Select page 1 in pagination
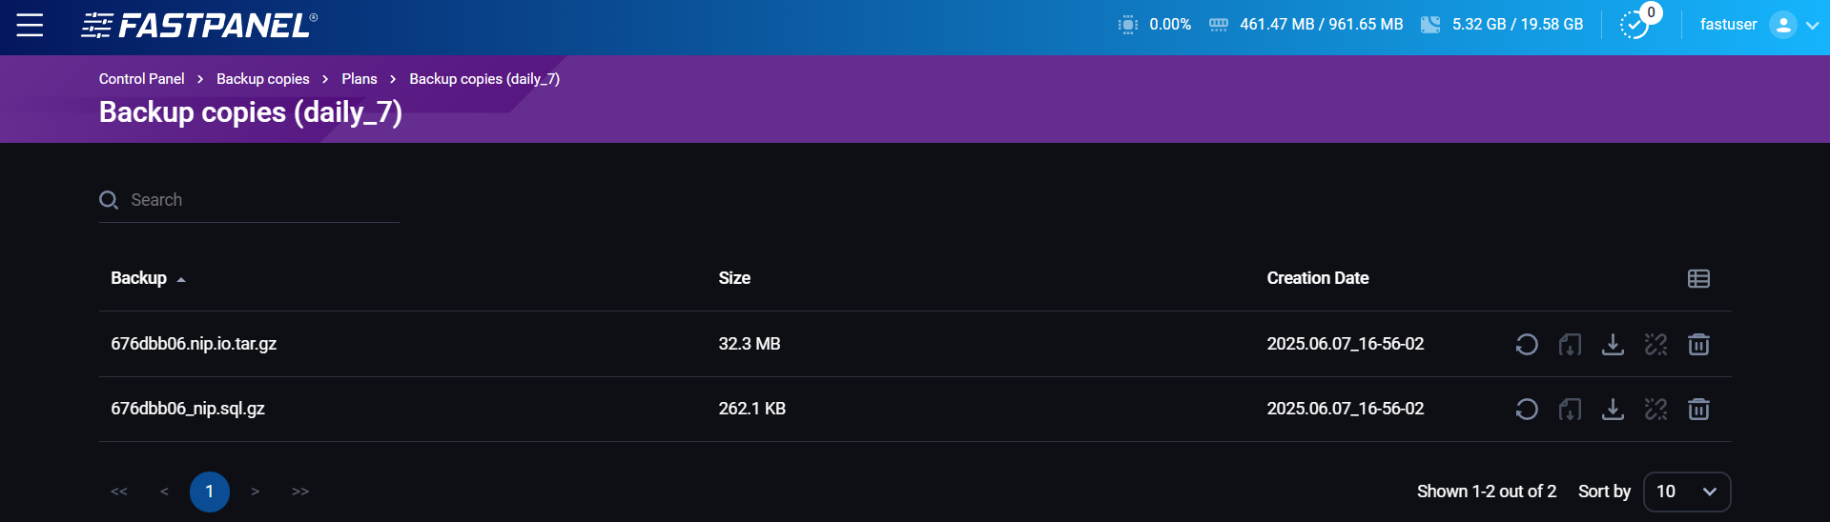The width and height of the screenshot is (1830, 522). coord(210,492)
